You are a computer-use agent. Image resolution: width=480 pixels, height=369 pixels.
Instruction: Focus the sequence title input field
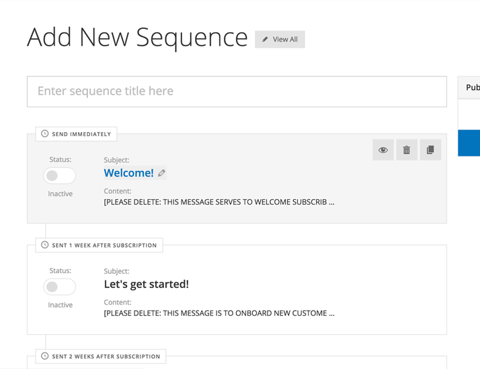(237, 92)
